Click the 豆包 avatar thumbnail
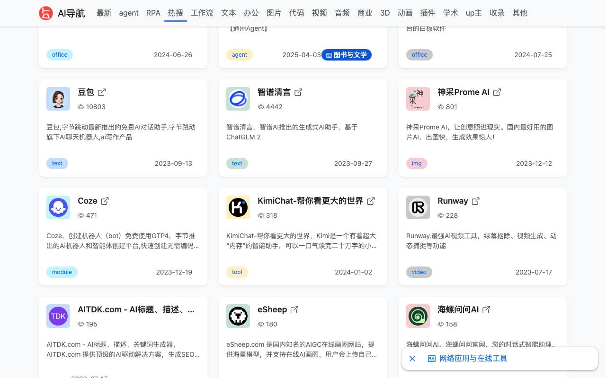 click(58, 99)
